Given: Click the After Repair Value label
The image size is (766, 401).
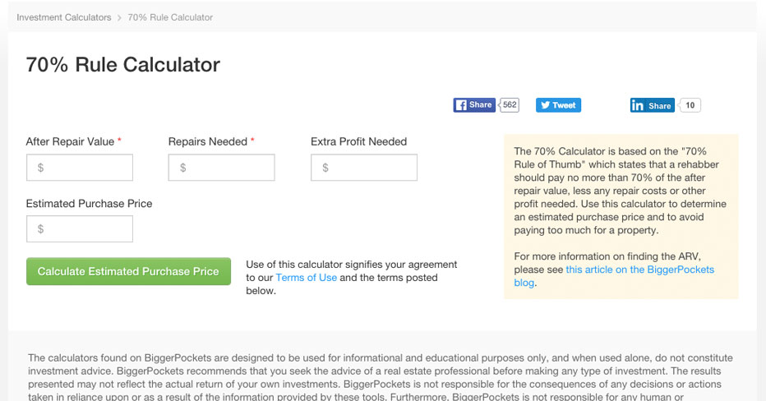Looking at the screenshot, I should (x=70, y=141).
